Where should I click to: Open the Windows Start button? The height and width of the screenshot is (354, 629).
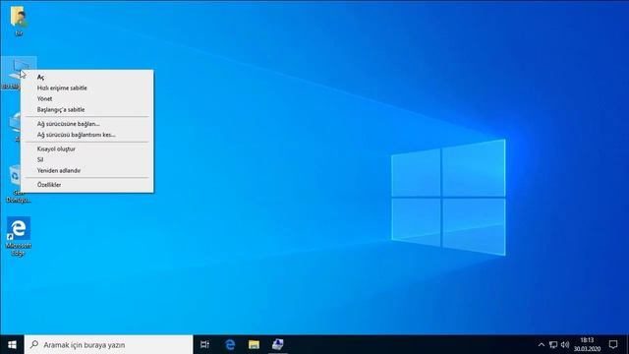coord(12,345)
